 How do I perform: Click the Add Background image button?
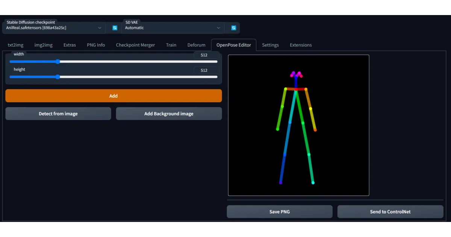pyautogui.click(x=169, y=114)
